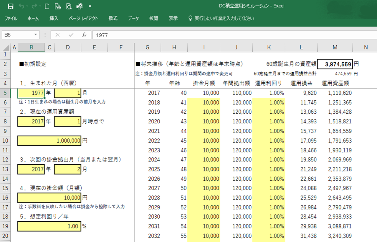Click column header M

pos(335,47)
